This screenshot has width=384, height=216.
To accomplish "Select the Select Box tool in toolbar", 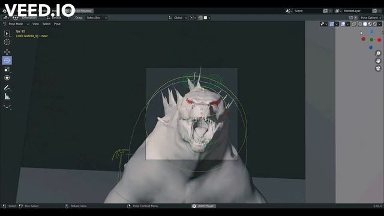I will pos(7,34).
